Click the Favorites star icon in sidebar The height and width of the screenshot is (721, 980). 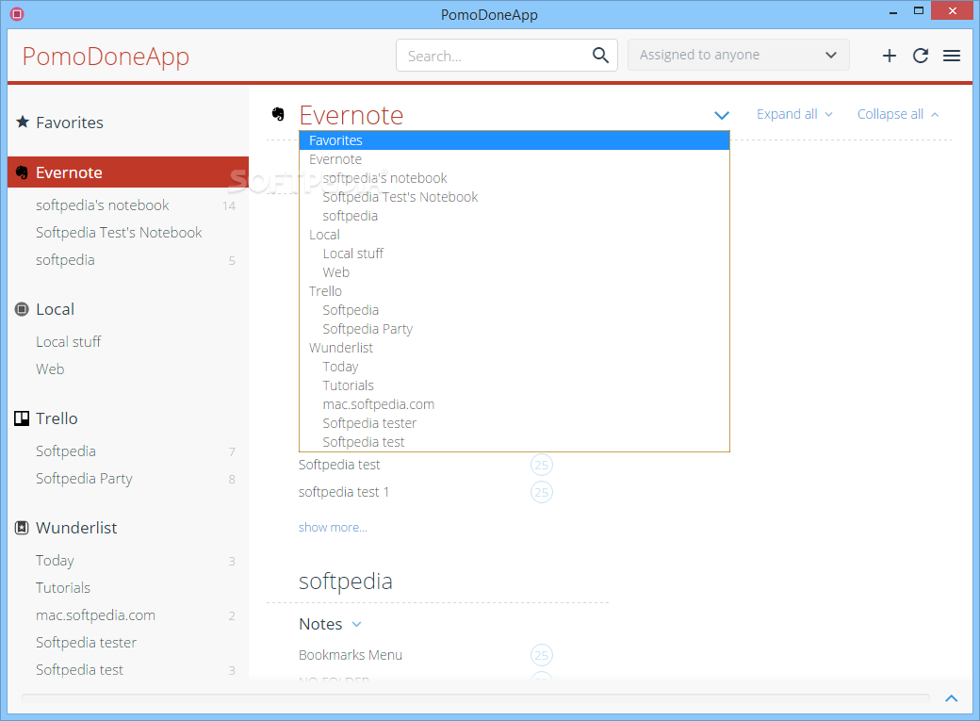(x=23, y=122)
